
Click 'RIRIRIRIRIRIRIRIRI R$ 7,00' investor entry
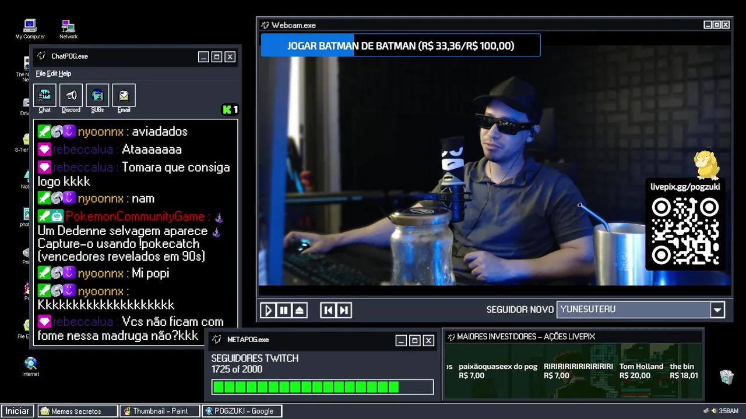pyautogui.click(x=578, y=371)
